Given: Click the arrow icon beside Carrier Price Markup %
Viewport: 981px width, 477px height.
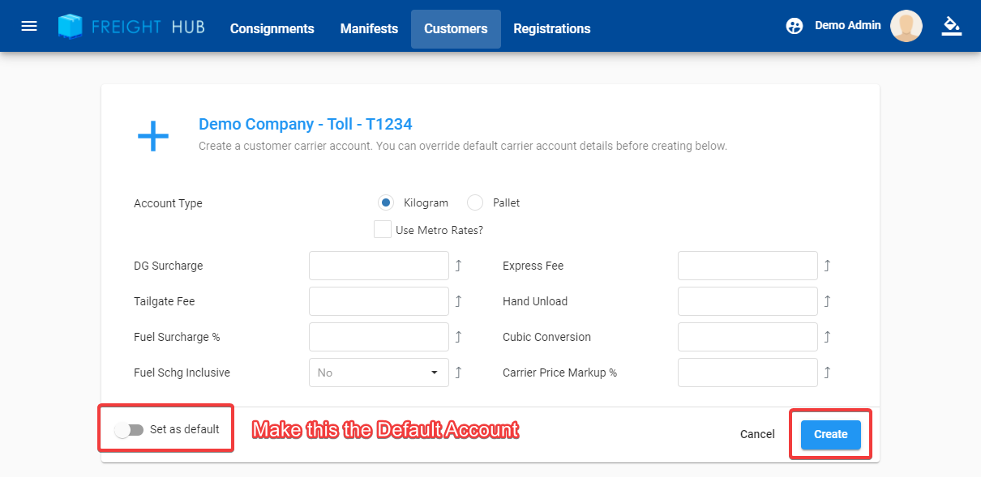Looking at the screenshot, I should click(x=827, y=373).
